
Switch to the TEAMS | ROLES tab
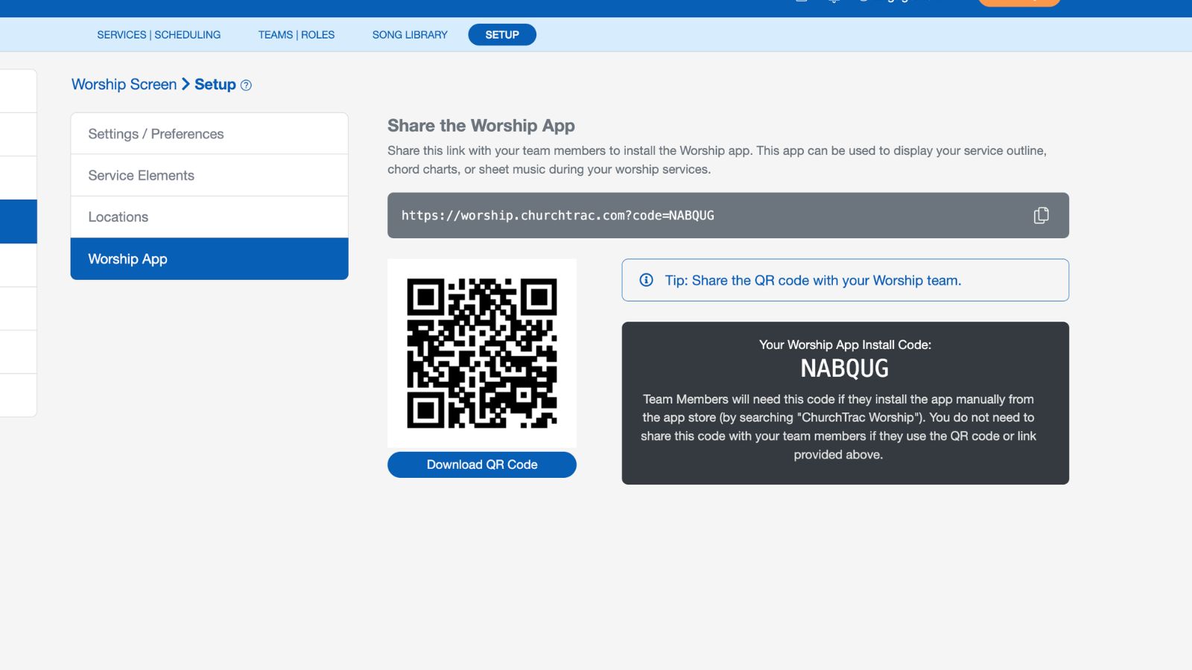coord(296,34)
